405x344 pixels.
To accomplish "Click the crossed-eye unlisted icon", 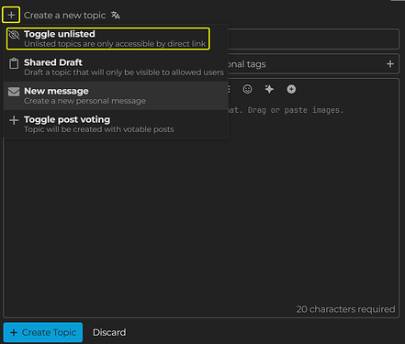I will [x=14, y=35].
